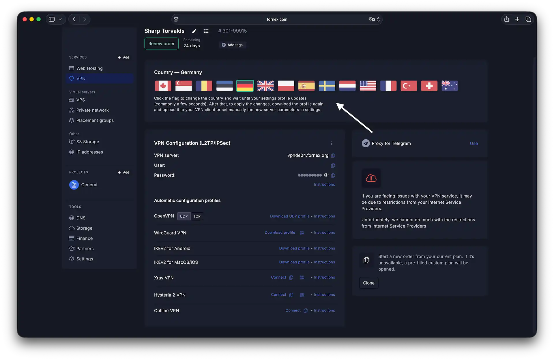Click Use for Telegram proxy
Viewport: 554px width, 360px height.
[474, 143]
